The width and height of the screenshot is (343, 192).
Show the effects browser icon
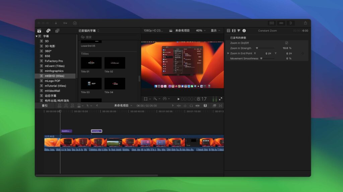coord(214,106)
